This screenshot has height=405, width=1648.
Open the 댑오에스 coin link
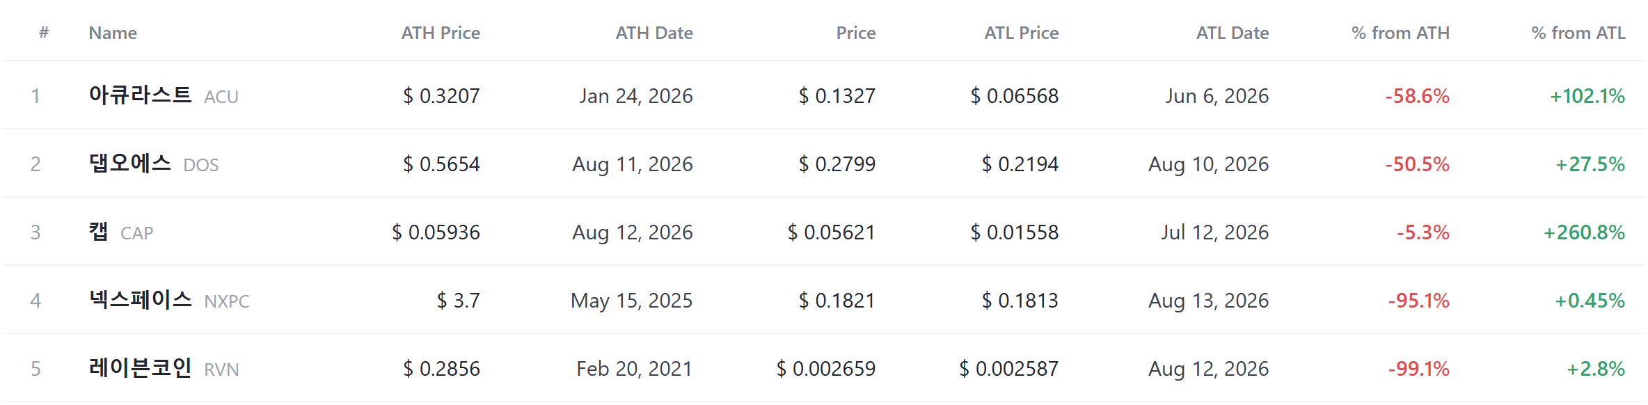coord(129,163)
